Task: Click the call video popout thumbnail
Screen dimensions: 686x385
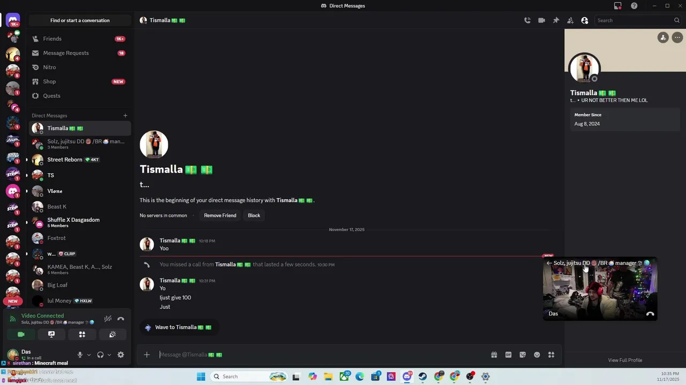Action: pos(600,289)
